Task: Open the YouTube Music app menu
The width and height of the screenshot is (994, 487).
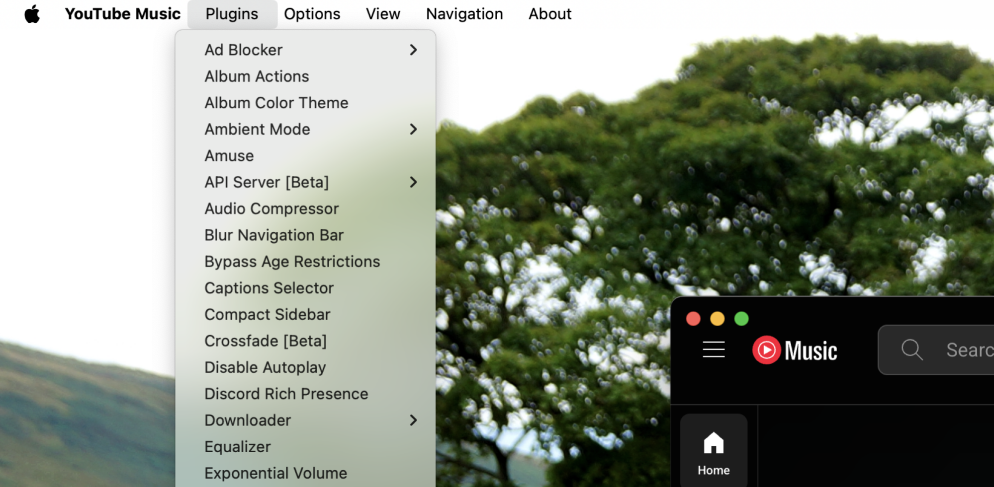Action: pos(123,14)
